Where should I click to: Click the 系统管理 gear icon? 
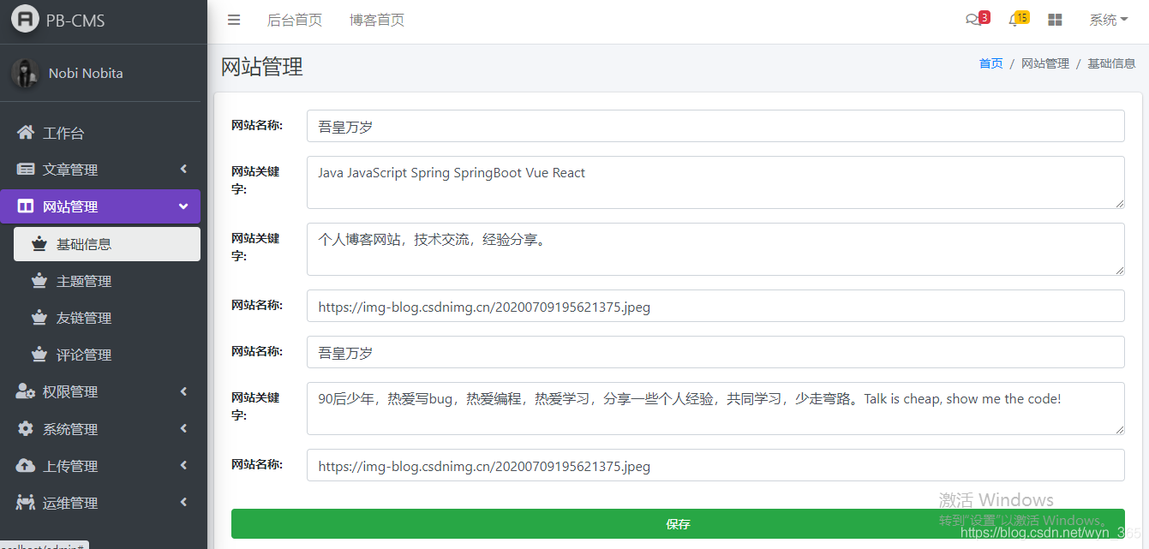25,428
